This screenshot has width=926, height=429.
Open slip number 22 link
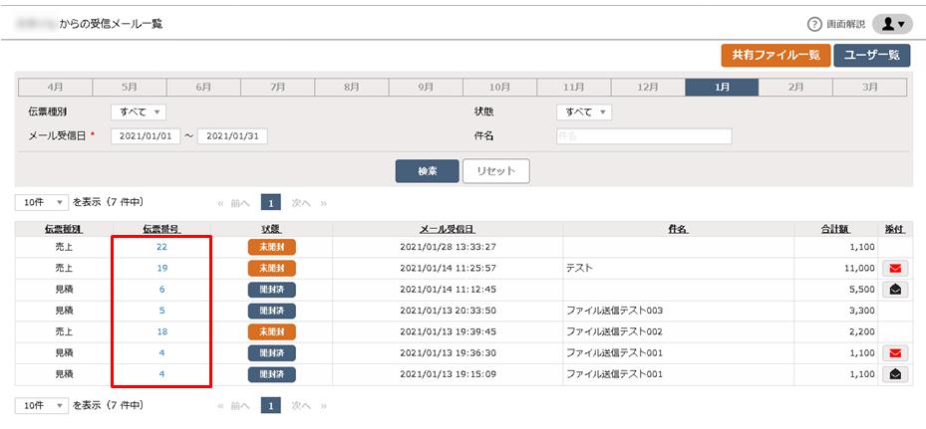click(x=161, y=247)
